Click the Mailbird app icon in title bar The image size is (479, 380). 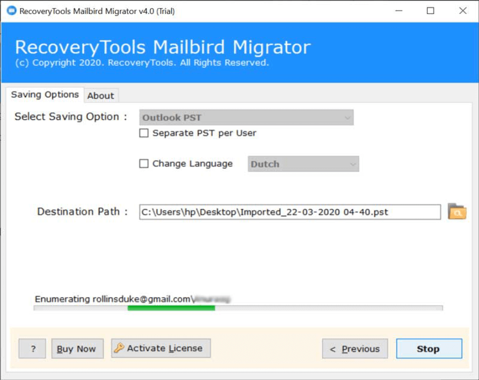pos(11,11)
